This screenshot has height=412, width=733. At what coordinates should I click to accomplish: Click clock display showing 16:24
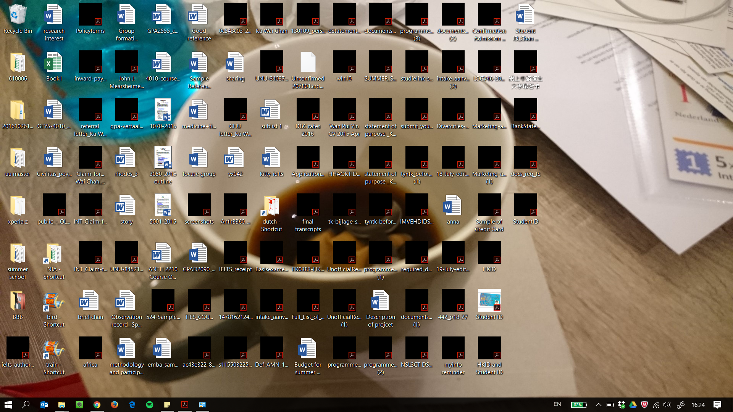pos(702,404)
